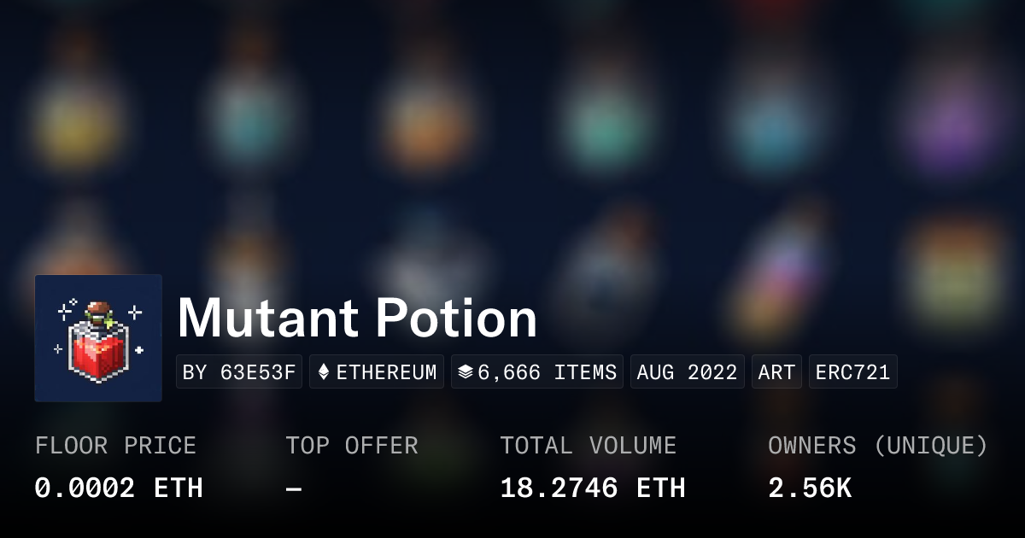Click the ERC721 token standard tag
Viewport: 1025px width, 538px height.
pyautogui.click(x=852, y=372)
